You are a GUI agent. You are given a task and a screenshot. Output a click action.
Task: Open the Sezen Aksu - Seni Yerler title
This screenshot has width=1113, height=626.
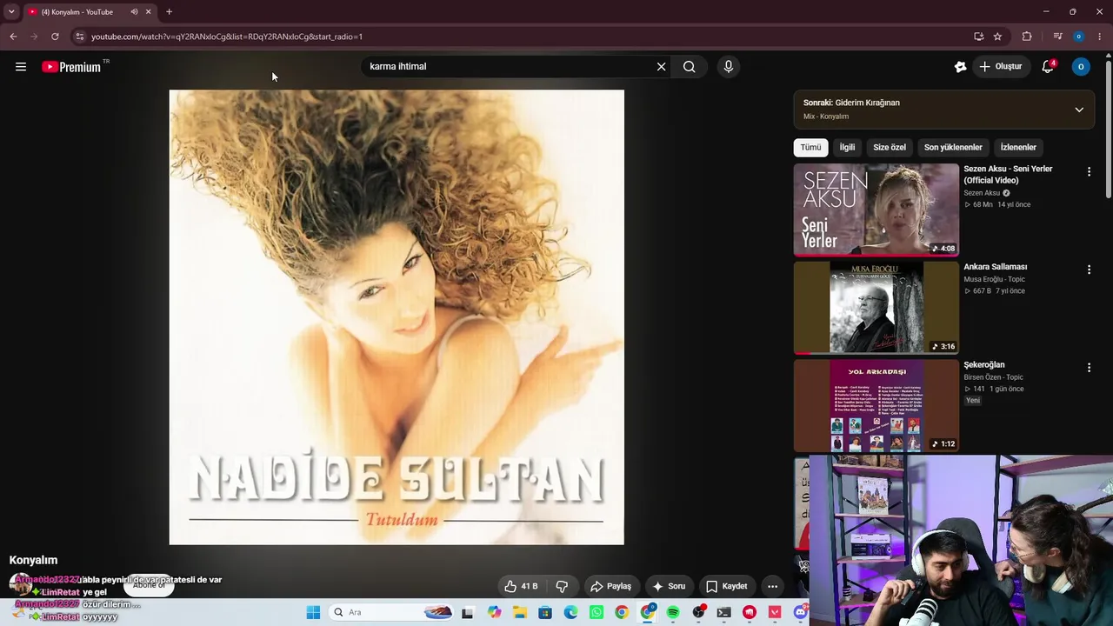(x=1008, y=175)
